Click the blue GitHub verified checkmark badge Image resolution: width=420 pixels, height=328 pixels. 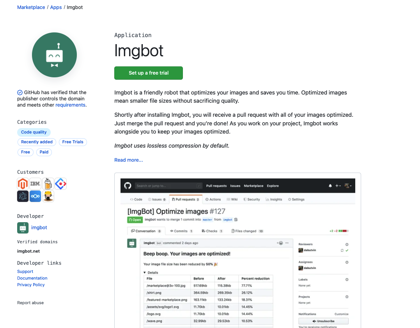point(19,92)
